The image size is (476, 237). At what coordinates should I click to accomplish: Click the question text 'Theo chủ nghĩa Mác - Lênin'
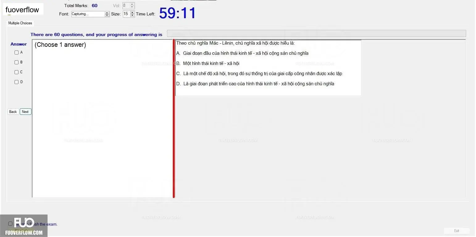[205, 43]
